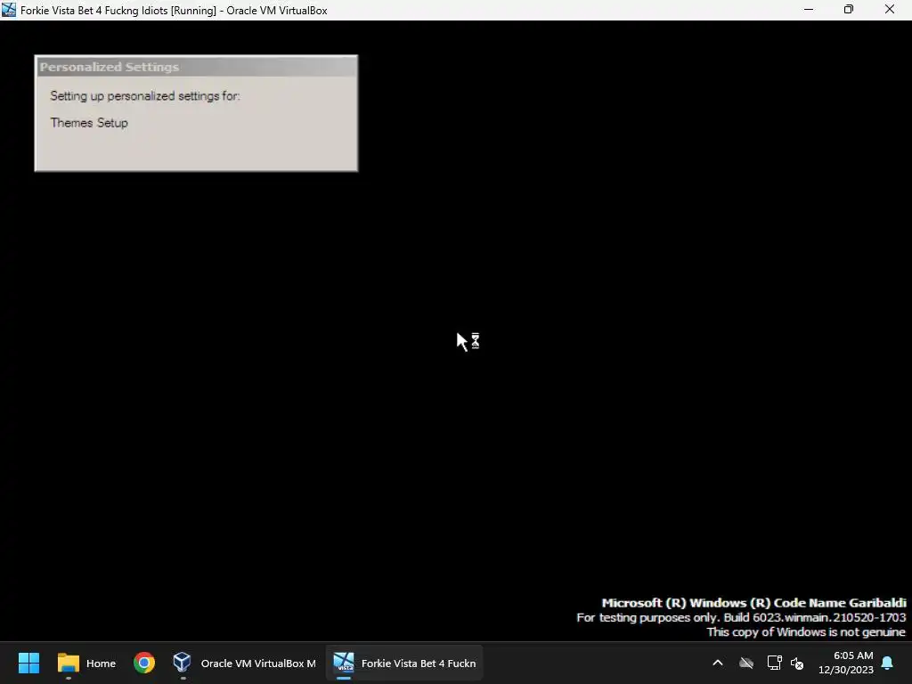Click the muted volume tray icon
The height and width of the screenshot is (684, 912).
pyautogui.click(x=797, y=663)
